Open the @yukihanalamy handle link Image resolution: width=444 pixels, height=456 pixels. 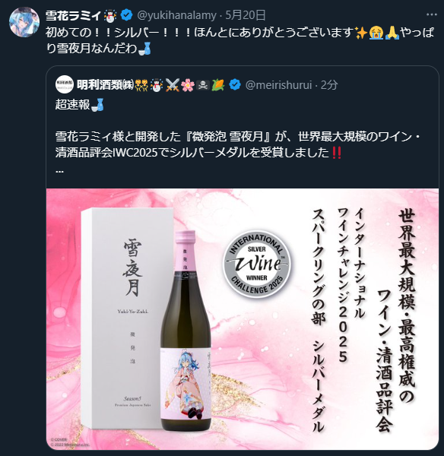coord(176,15)
